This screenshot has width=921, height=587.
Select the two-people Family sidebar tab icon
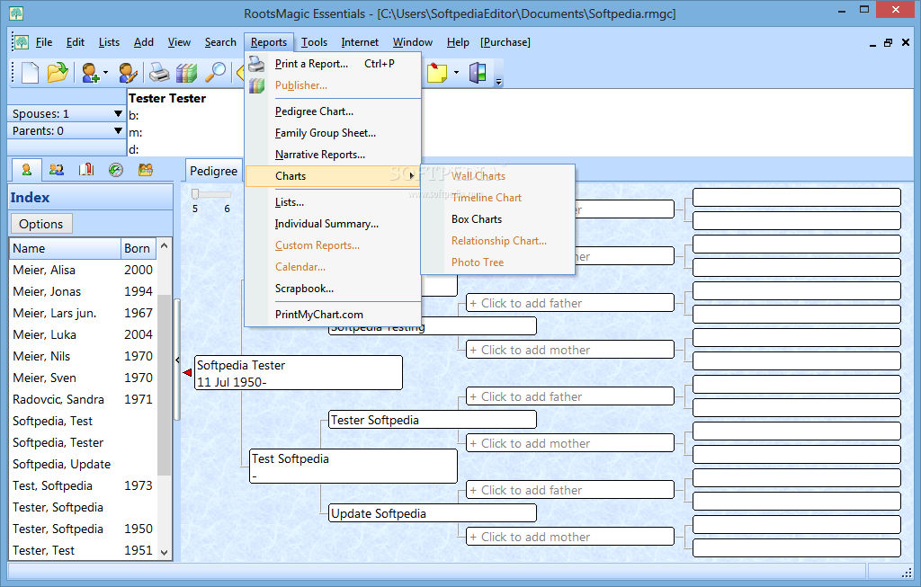click(x=57, y=170)
